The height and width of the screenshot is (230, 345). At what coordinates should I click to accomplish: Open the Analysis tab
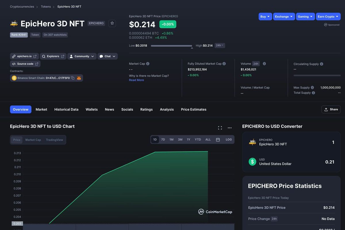pos(167,109)
